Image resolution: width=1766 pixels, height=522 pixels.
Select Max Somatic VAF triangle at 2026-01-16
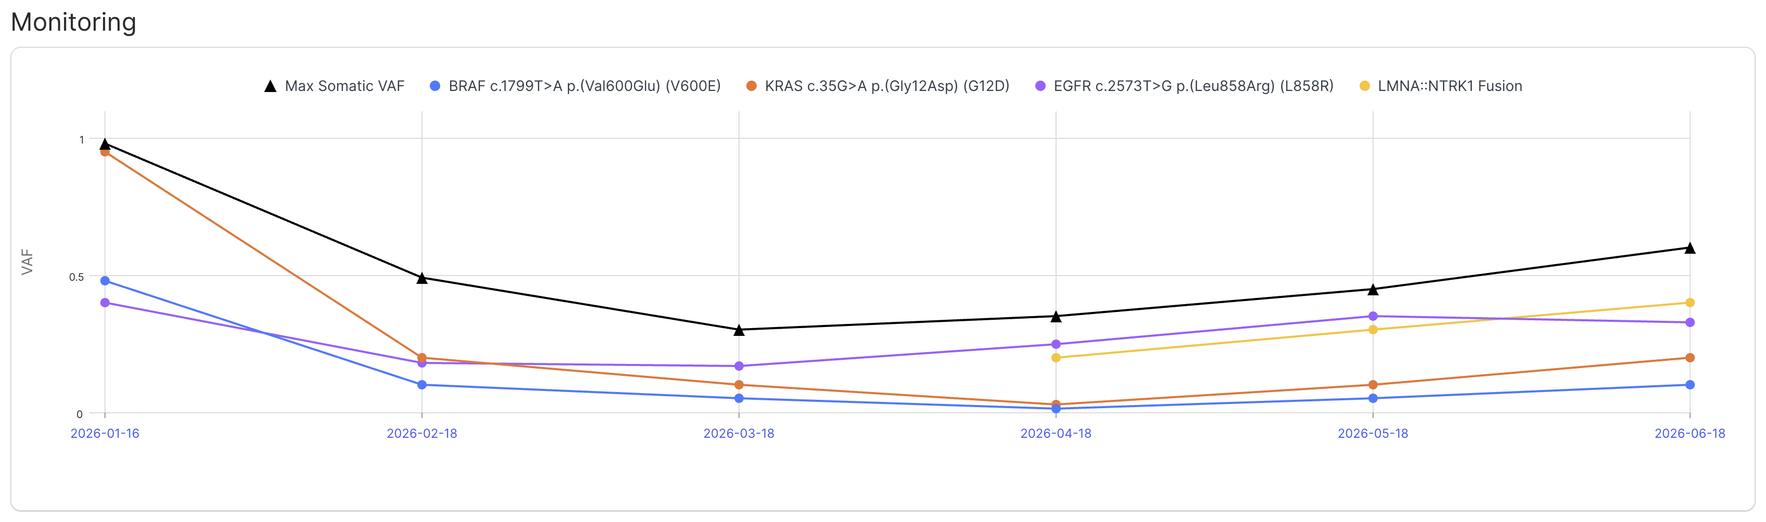[105, 144]
